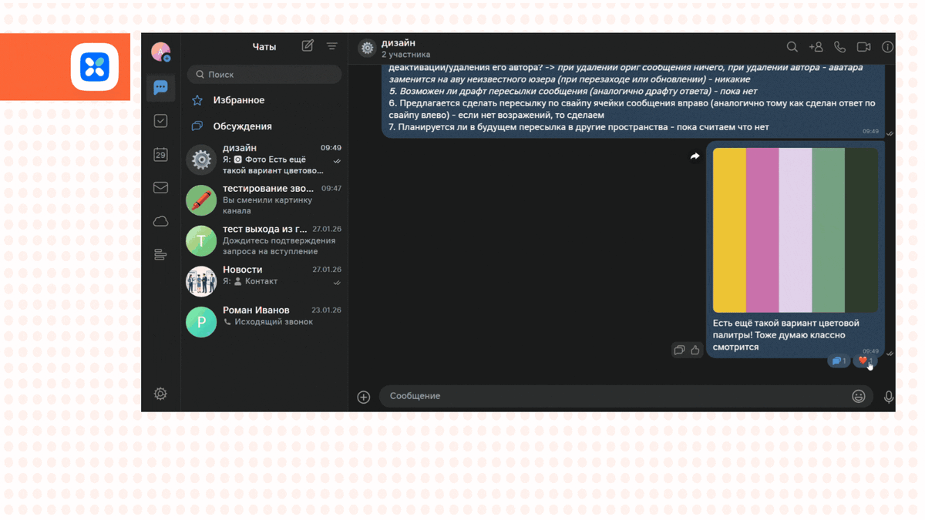Open the Cloud storage sidebar icon
The width and height of the screenshot is (925, 520).
(x=160, y=222)
